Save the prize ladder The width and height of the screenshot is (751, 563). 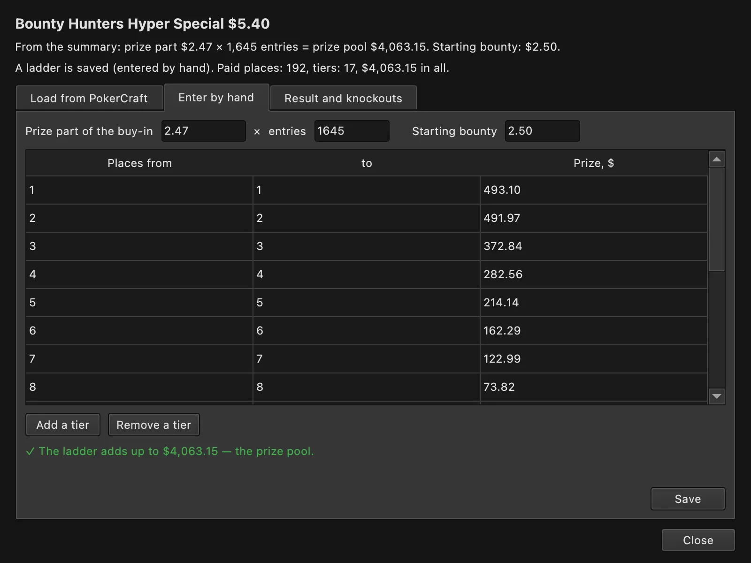tap(688, 499)
